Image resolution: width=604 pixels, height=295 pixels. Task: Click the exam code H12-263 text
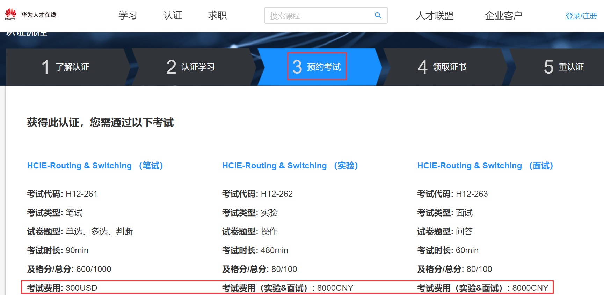472,194
